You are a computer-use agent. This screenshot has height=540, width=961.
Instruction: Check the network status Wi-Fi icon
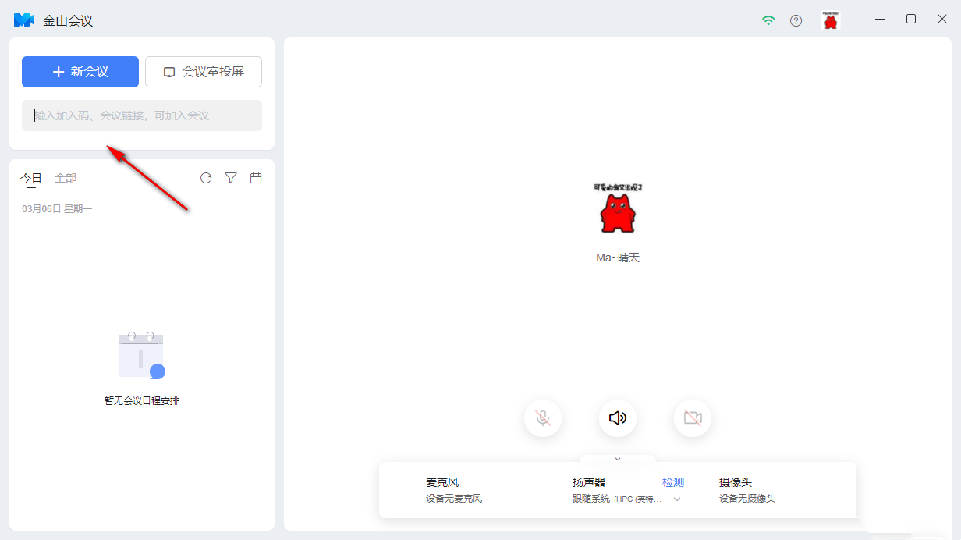point(769,20)
